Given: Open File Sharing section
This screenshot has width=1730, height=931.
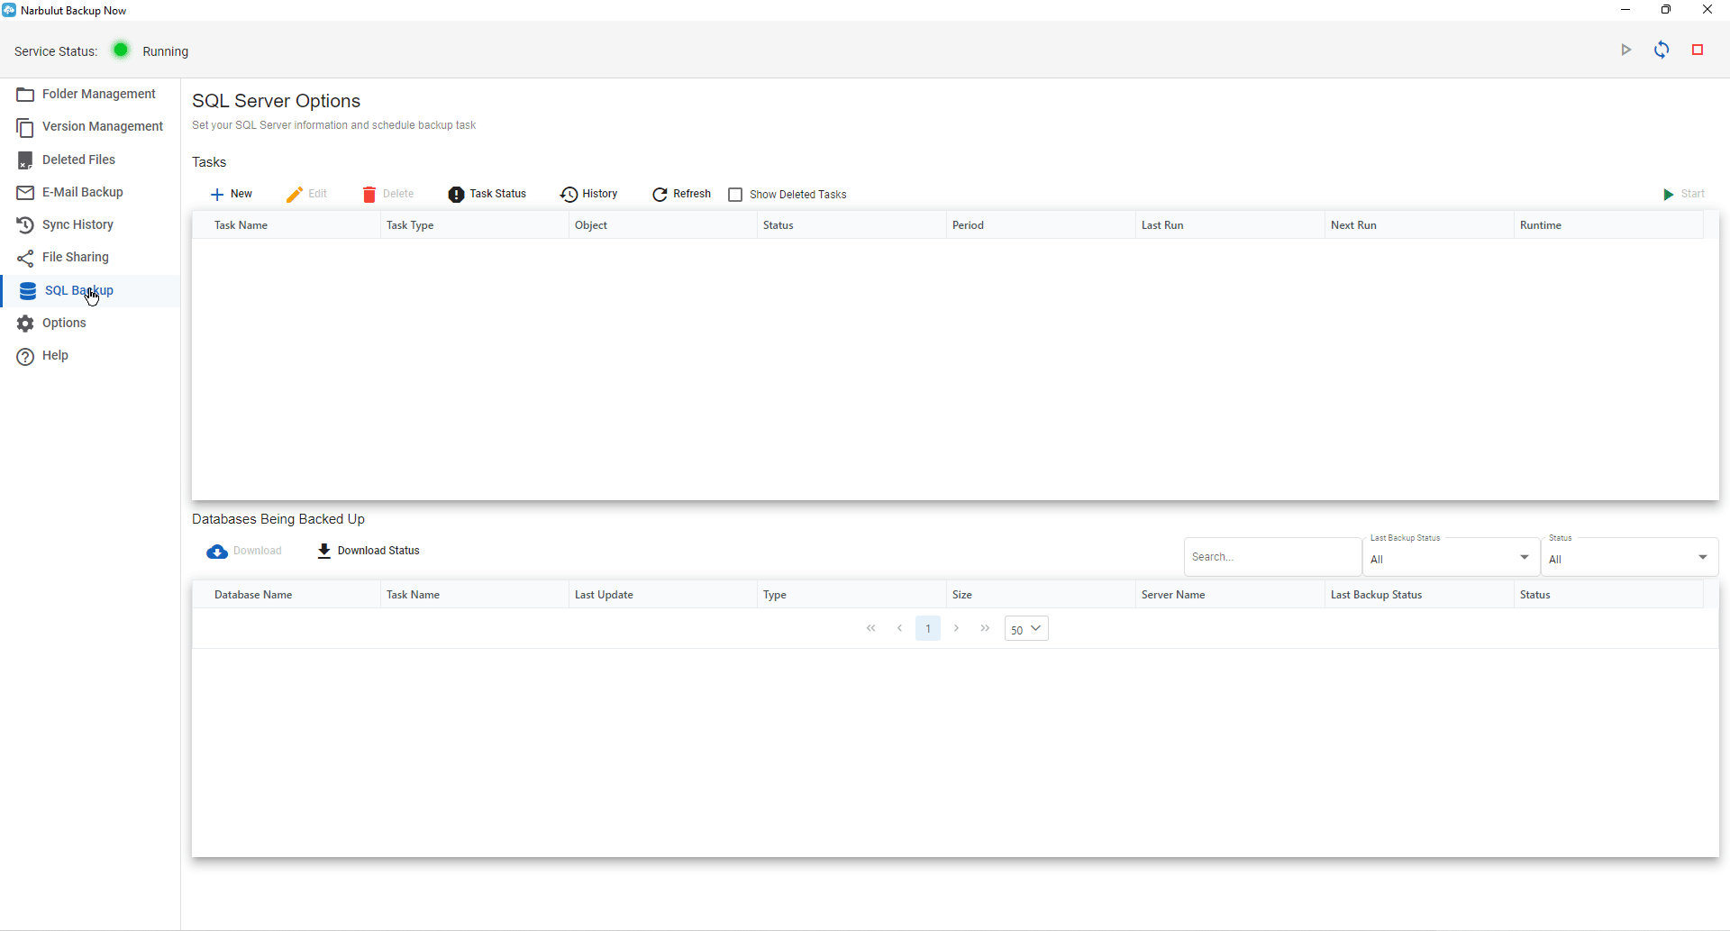Looking at the screenshot, I should pos(90,258).
